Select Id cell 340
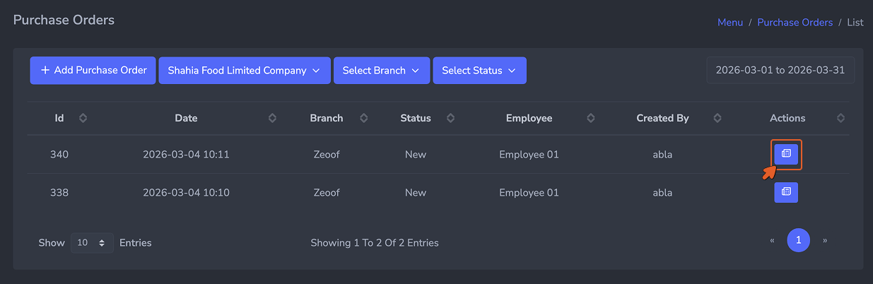This screenshot has width=873, height=284. coord(59,154)
